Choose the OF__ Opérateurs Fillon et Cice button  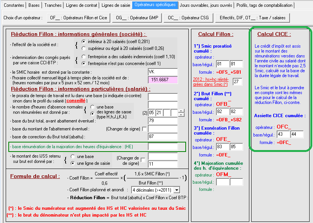coord(78,18)
